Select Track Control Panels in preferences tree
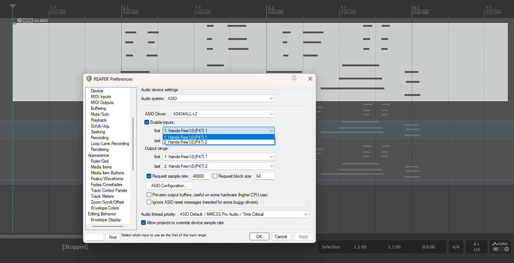Viewport: 514px width, 263px height. [109, 190]
